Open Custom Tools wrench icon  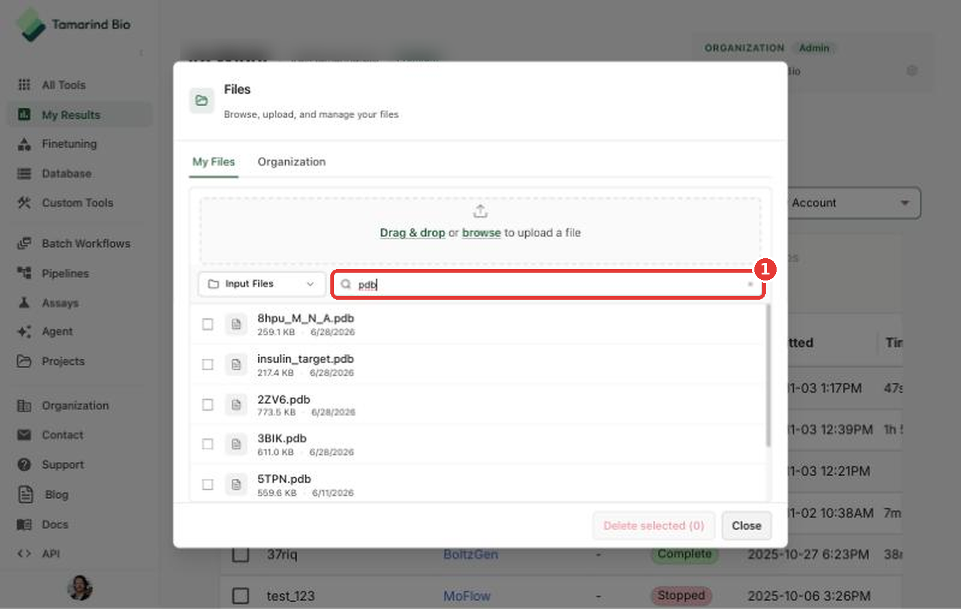click(24, 203)
